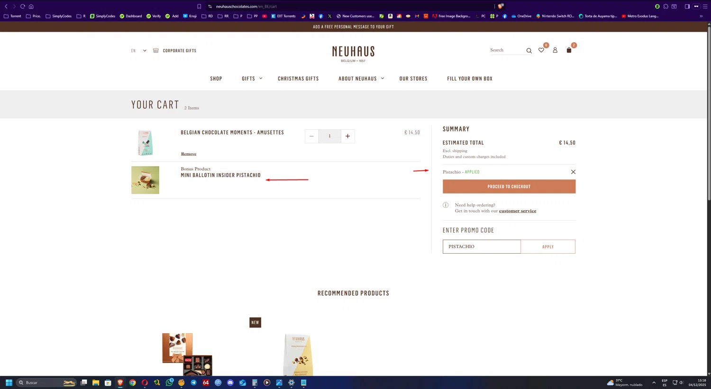The width and height of the screenshot is (711, 389).
Task: Open the Gmail bookmark icon
Action: (417, 16)
